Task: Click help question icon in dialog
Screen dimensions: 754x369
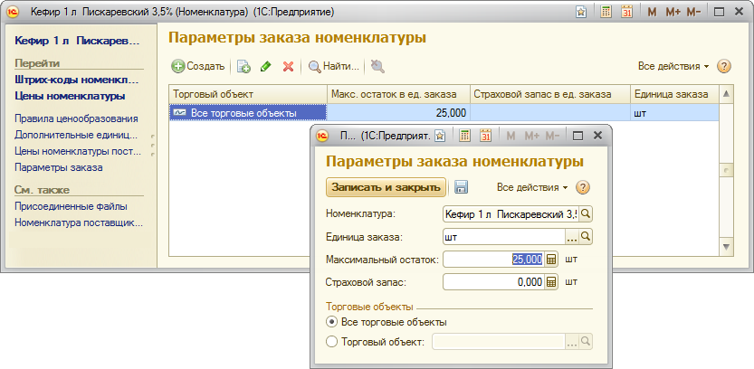Action: [x=583, y=187]
